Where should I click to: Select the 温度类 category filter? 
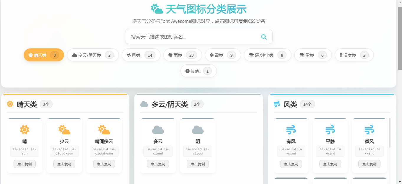coord(354,55)
